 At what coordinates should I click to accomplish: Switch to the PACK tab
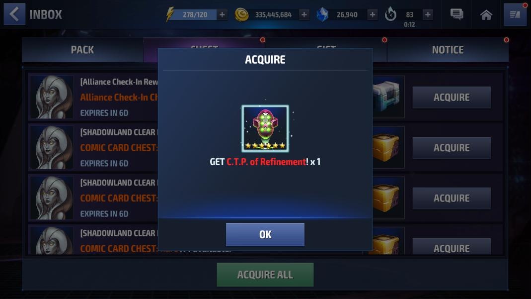[x=82, y=50]
